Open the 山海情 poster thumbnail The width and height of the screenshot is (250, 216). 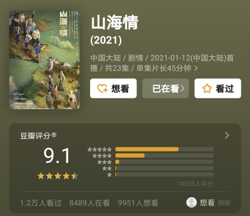pos(44,60)
